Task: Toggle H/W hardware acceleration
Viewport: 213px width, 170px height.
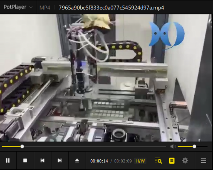Action: pos(140,161)
